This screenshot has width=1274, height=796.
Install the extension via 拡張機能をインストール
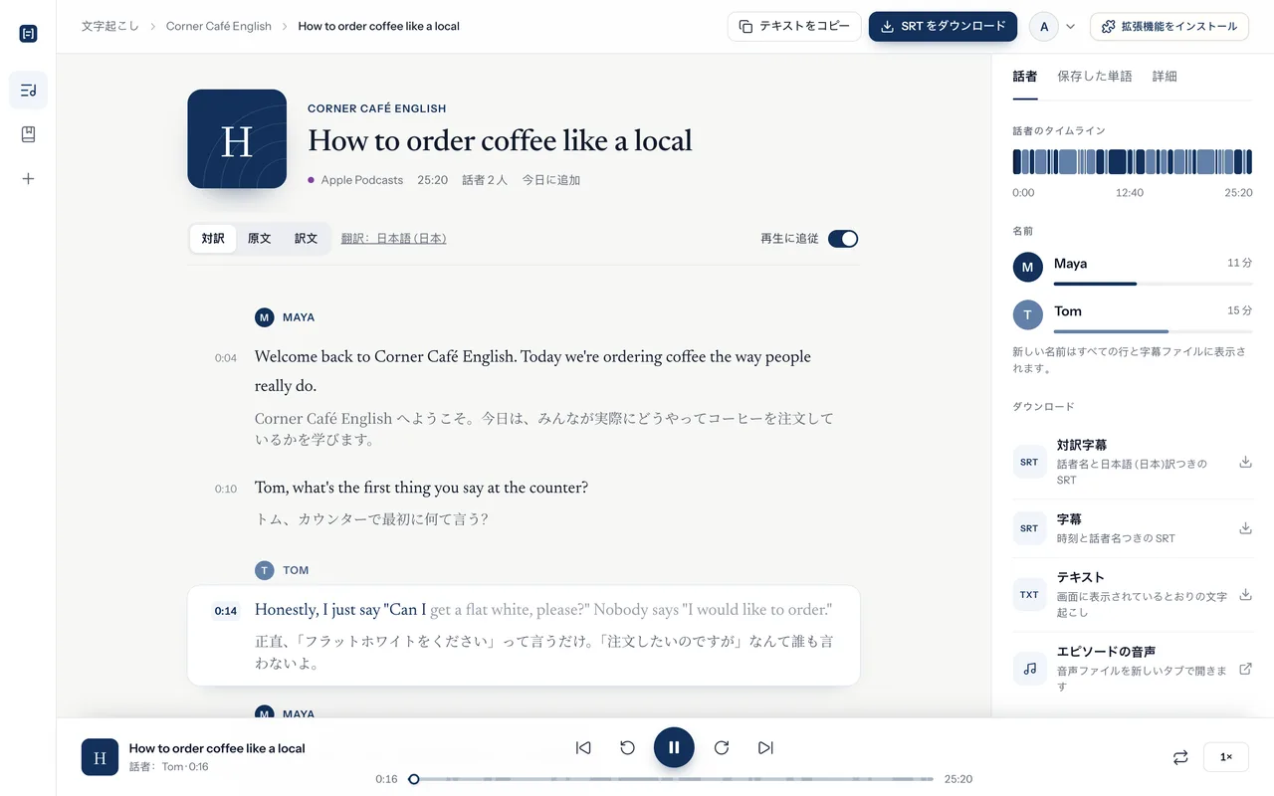(x=1169, y=27)
